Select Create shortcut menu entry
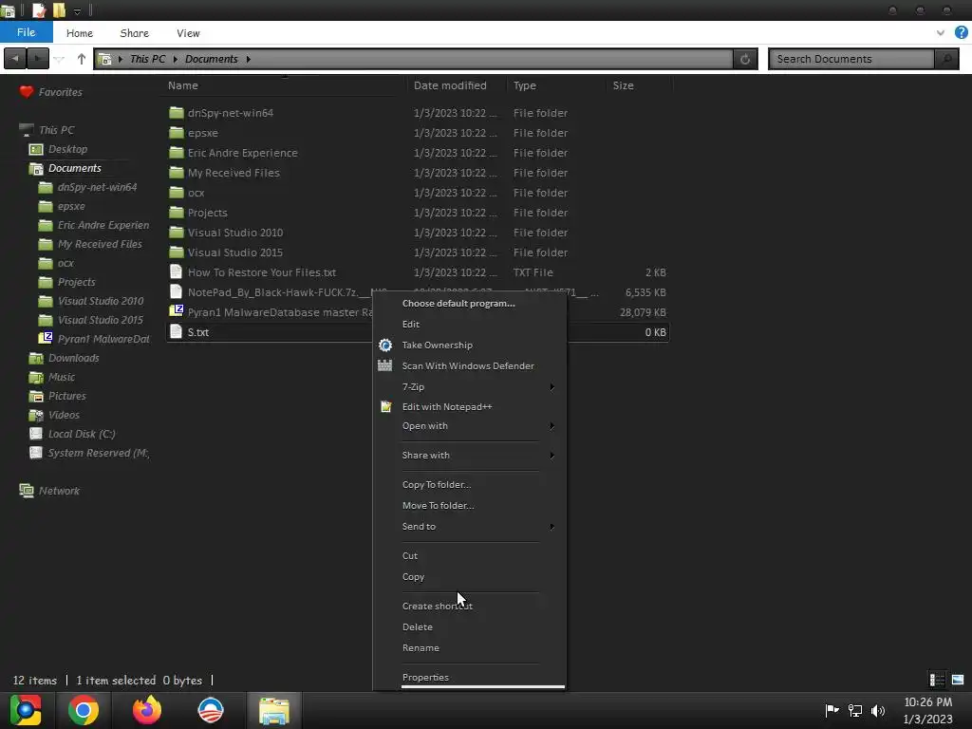This screenshot has width=972, height=729. click(x=437, y=607)
